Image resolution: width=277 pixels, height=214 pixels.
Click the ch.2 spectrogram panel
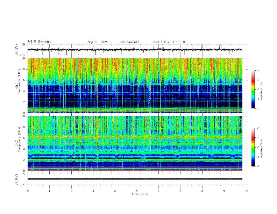click(x=135, y=143)
